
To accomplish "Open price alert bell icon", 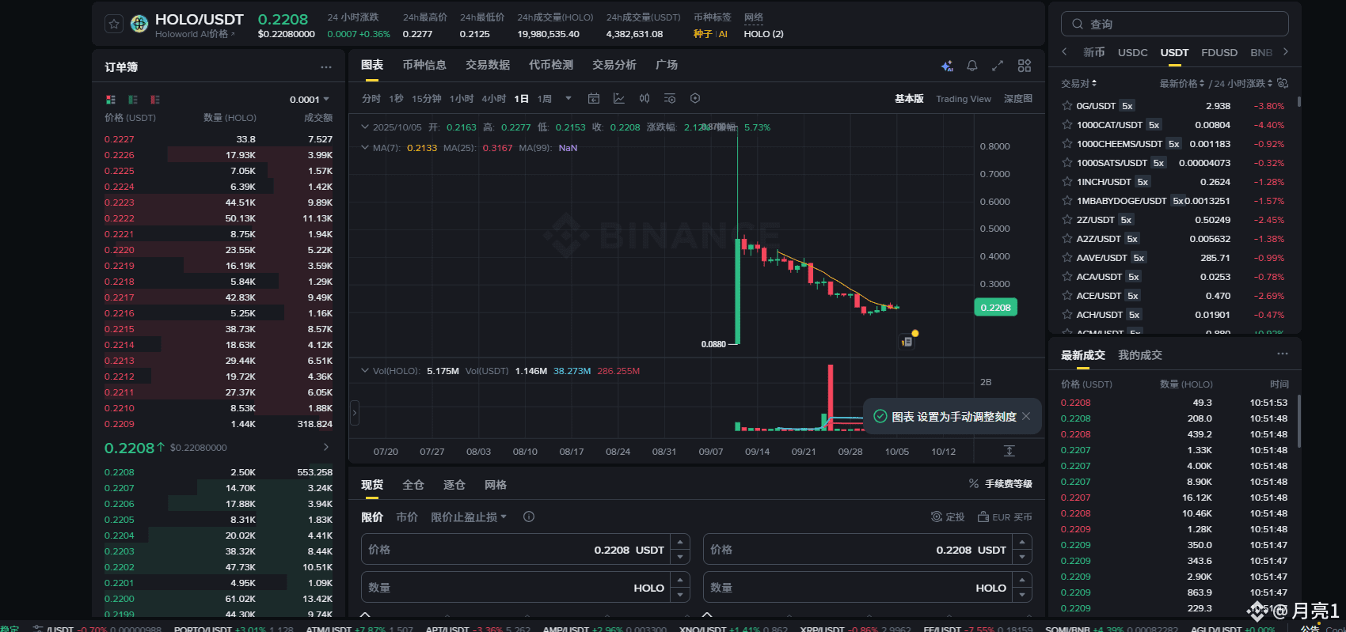I will [972, 66].
